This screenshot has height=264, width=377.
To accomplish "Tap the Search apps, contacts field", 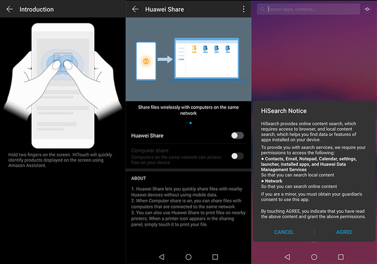I will click(x=308, y=9).
